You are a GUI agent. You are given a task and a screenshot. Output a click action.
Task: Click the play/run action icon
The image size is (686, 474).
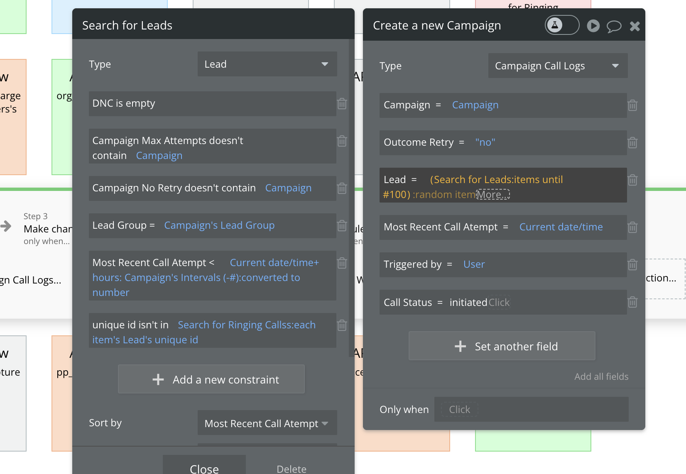coord(593,26)
